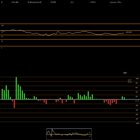
Task: Click the deepest red histogram bar
Action: tap(14, 104)
